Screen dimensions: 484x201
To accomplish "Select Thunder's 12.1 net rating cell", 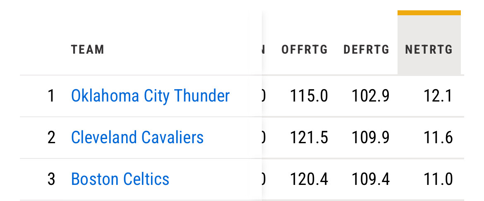I will (438, 96).
